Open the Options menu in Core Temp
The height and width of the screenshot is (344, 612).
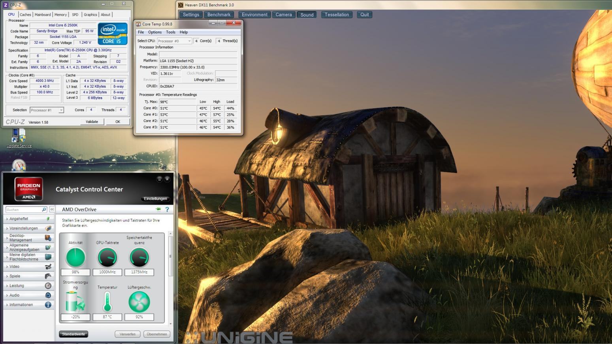coord(155,32)
